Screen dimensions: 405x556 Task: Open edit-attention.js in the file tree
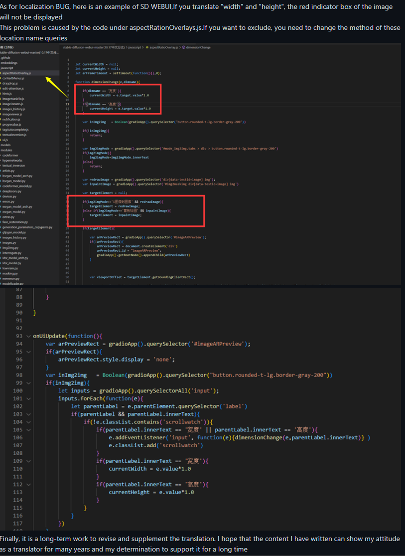click(x=13, y=89)
